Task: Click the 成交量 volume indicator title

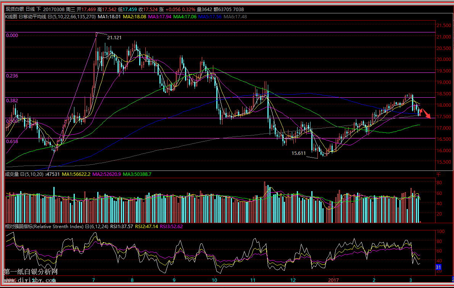Action: point(11,174)
